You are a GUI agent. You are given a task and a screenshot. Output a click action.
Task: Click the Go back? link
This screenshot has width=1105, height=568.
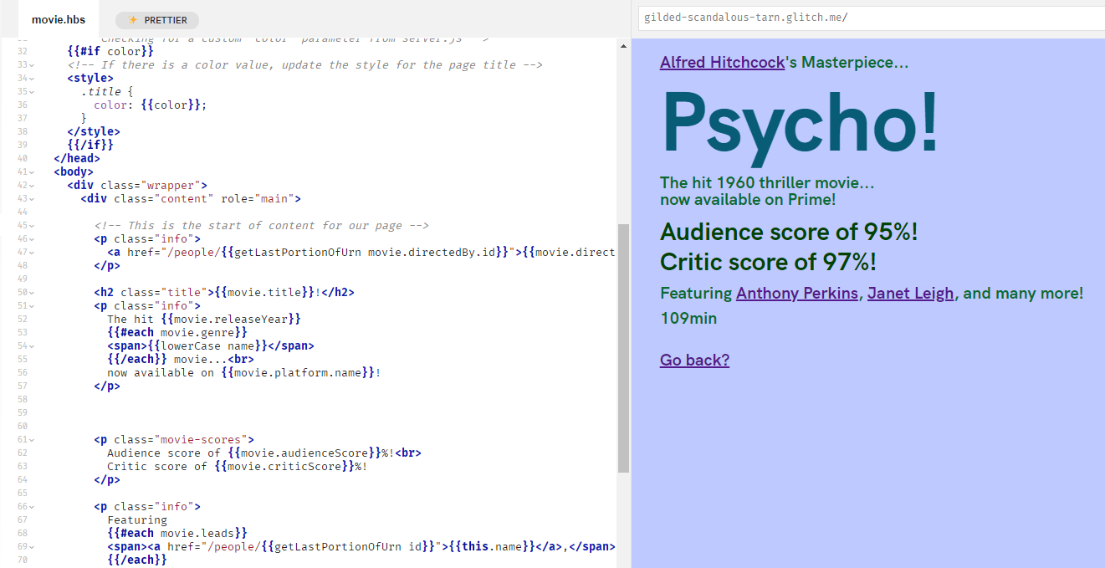point(694,360)
